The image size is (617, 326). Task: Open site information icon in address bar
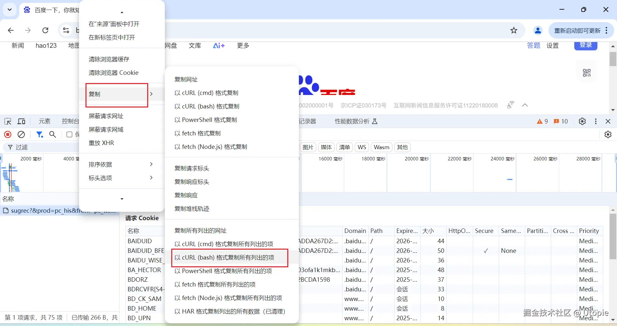click(x=66, y=30)
